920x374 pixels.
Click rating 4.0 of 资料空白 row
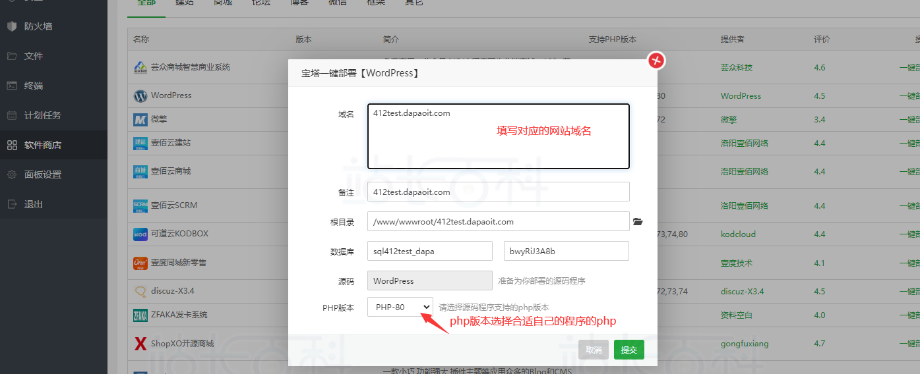click(x=820, y=315)
